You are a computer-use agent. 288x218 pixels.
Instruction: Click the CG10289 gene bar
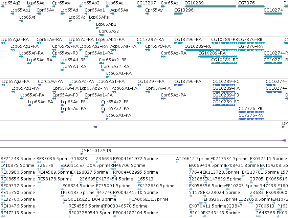tap(210, 6)
